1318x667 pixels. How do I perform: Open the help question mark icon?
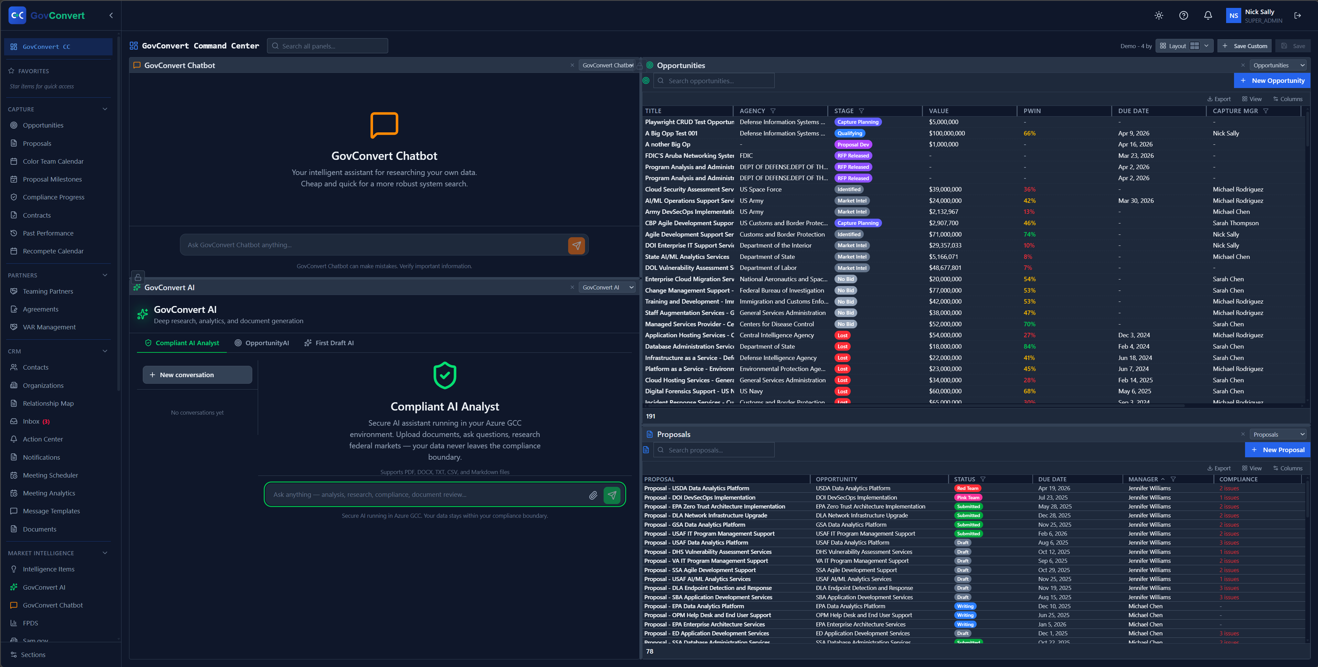[x=1183, y=15]
